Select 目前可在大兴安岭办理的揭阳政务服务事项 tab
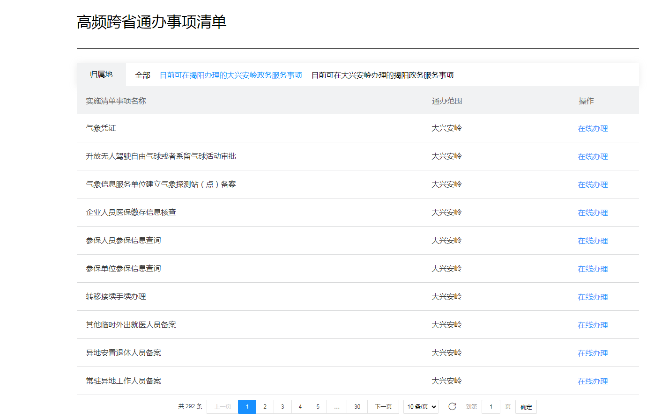654x418 pixels. (x=382, y=75)
